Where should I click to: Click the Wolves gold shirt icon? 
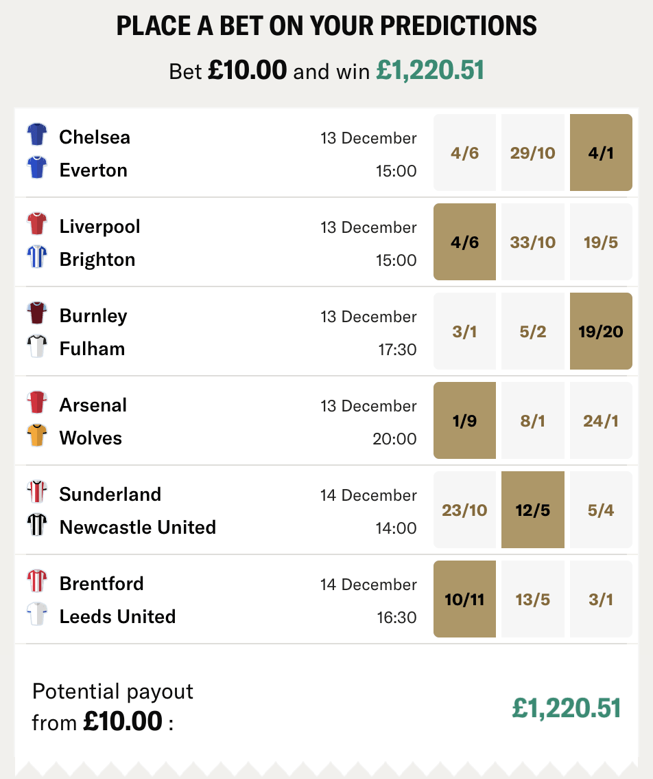36,438
